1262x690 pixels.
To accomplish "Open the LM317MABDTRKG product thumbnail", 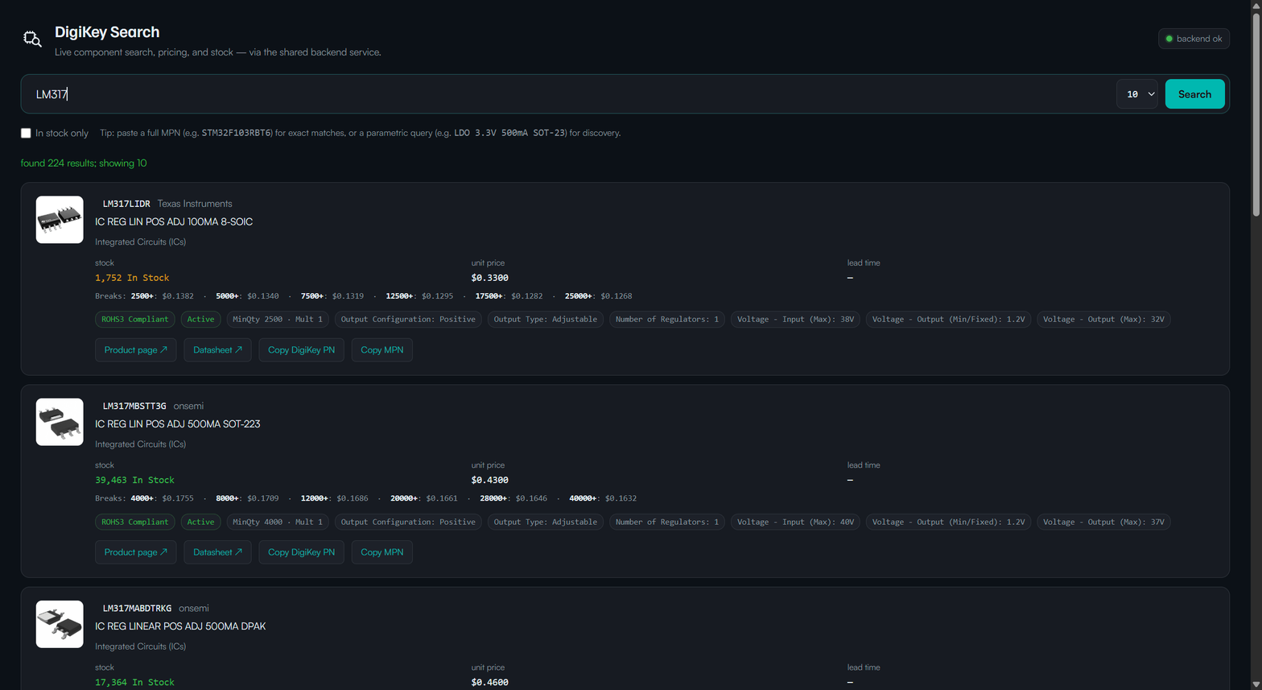I will (60, 624).
